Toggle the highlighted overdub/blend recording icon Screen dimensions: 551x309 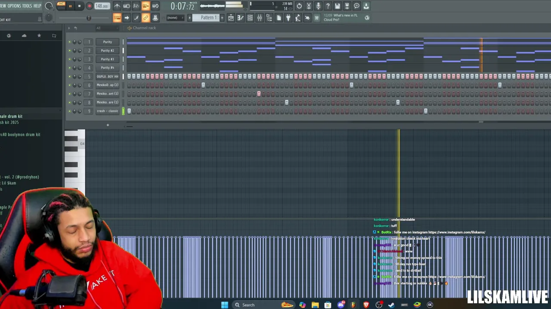[145, 6]
